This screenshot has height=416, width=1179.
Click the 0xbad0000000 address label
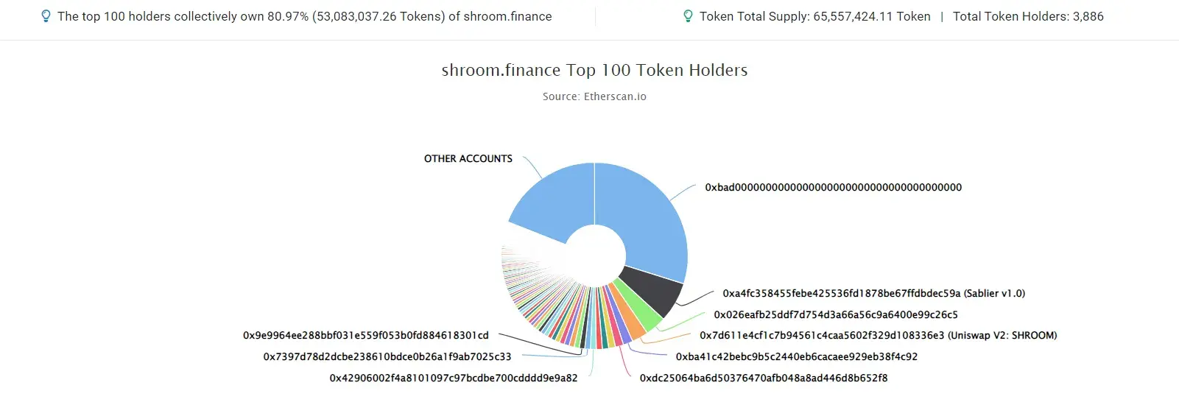pos(833,187)
